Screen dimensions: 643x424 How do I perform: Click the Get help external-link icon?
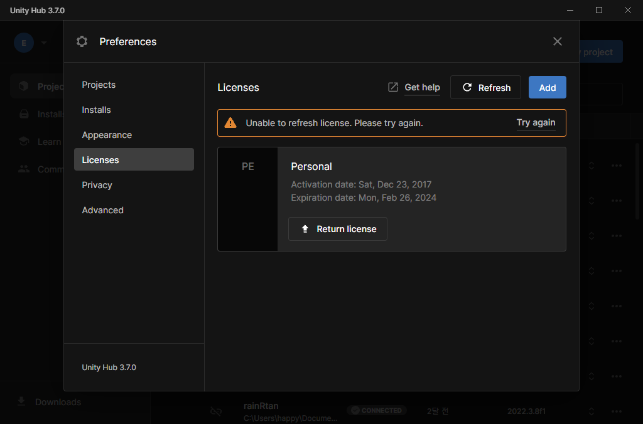point(393,87)
